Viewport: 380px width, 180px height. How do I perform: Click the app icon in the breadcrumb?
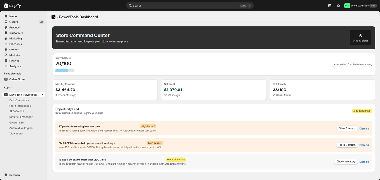(53, 17)
